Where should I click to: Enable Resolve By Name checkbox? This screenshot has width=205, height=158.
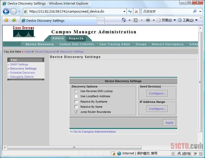tap(76, 107)
